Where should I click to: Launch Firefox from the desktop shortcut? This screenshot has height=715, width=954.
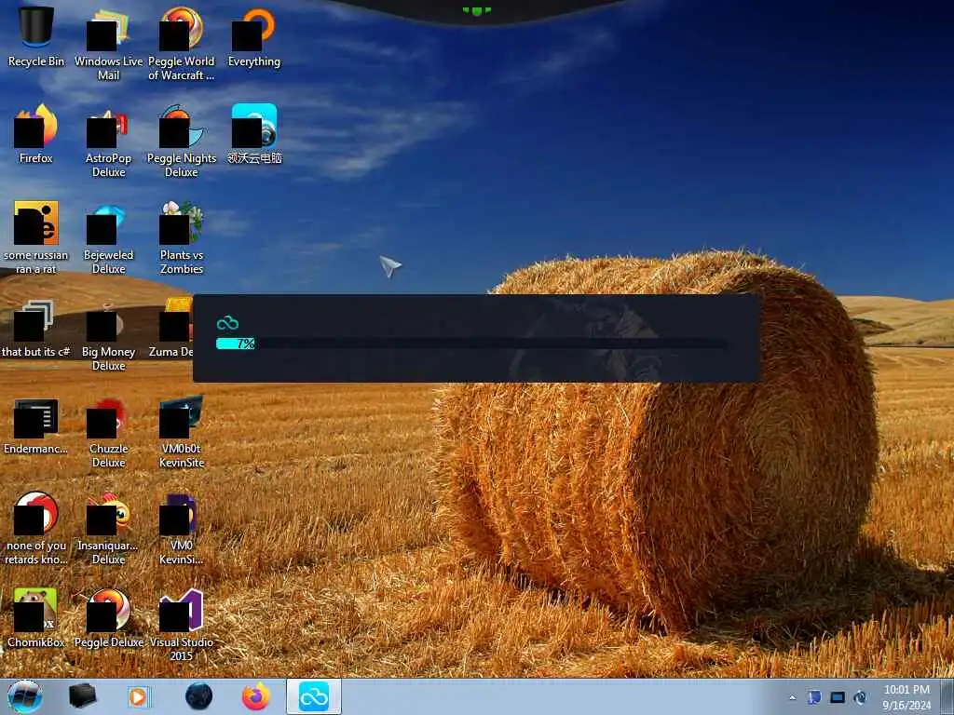tap(36, 134)
